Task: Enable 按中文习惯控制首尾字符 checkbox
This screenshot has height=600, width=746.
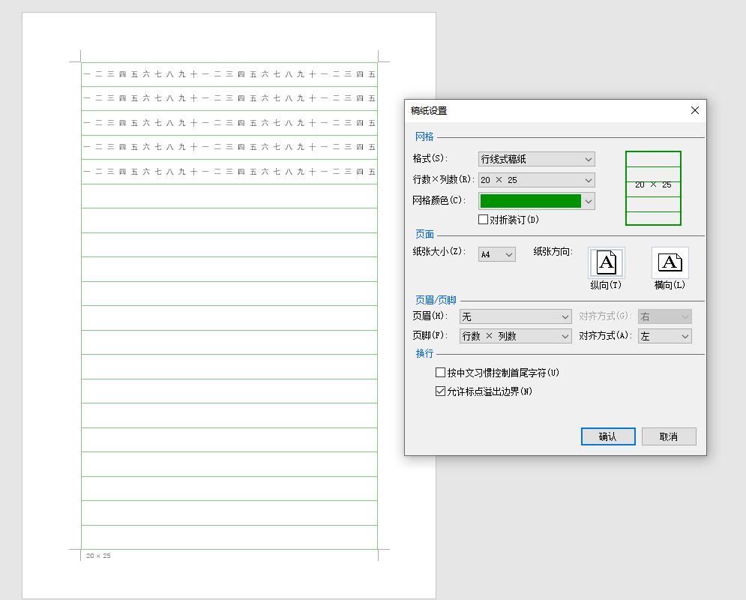Action: click(x=440, y=372)
